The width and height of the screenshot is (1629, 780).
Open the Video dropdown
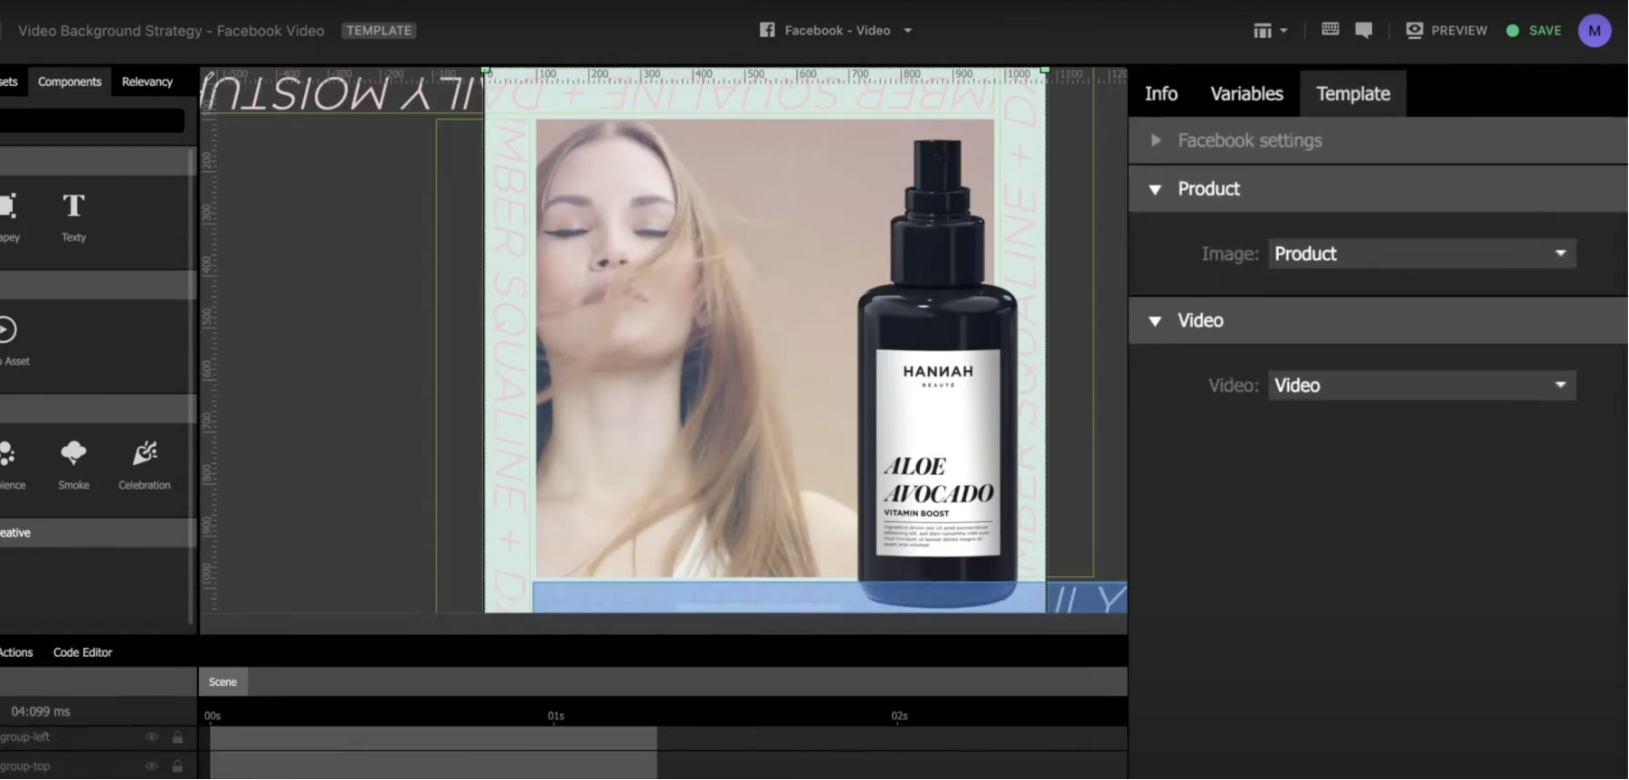click(1422, 385)
